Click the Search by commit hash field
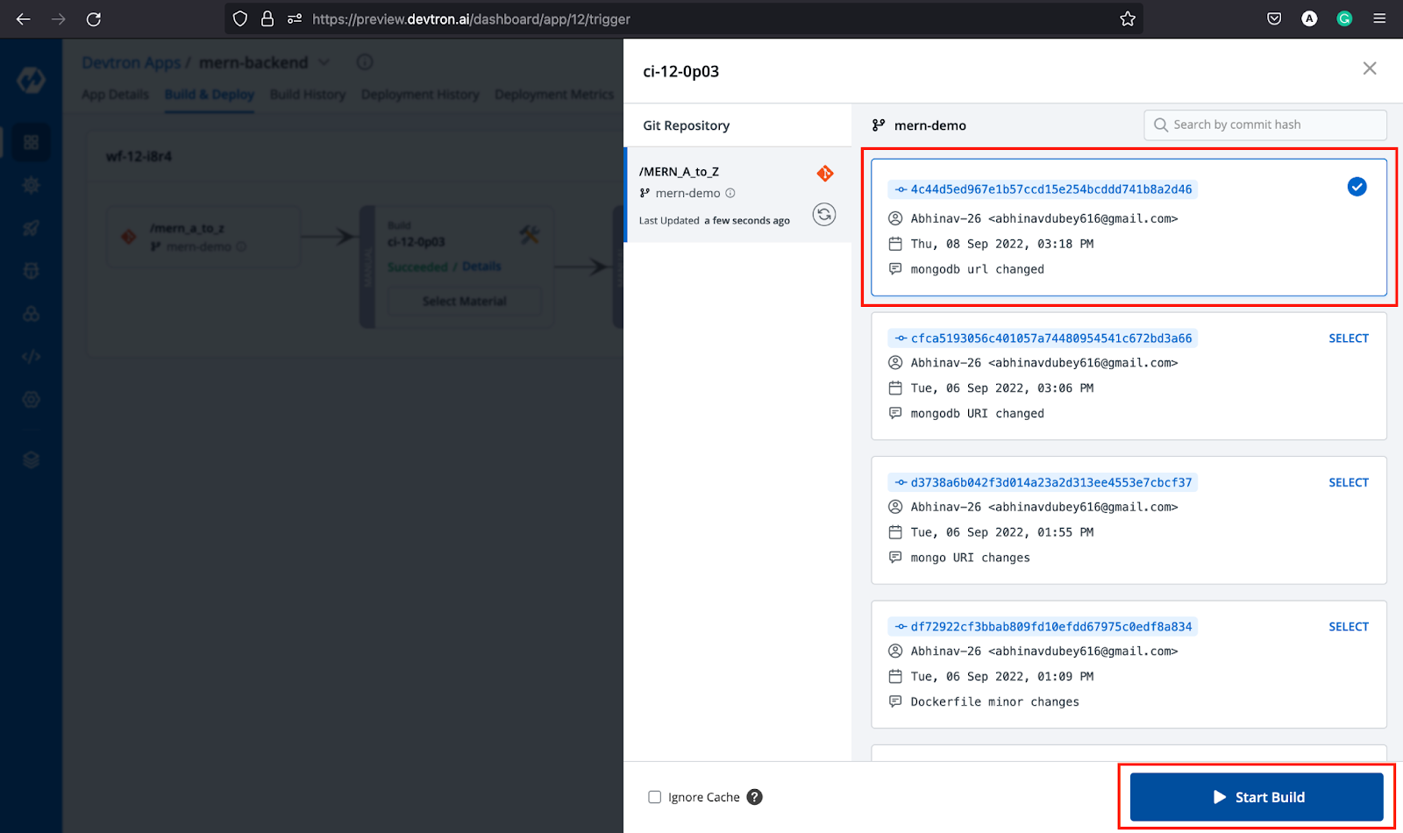 1265,125
